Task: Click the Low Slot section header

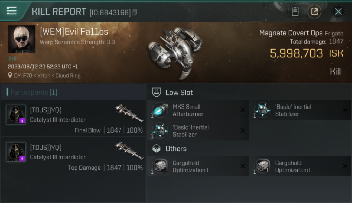Action: pos(179,93)
